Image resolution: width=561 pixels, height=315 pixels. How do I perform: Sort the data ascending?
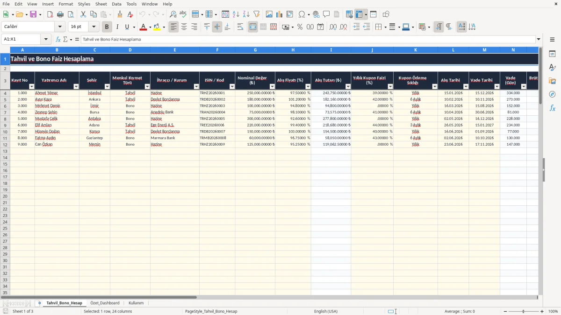(236, 14)
